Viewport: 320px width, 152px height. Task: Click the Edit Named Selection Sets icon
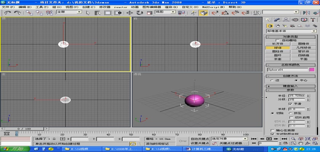click(257, 13)
